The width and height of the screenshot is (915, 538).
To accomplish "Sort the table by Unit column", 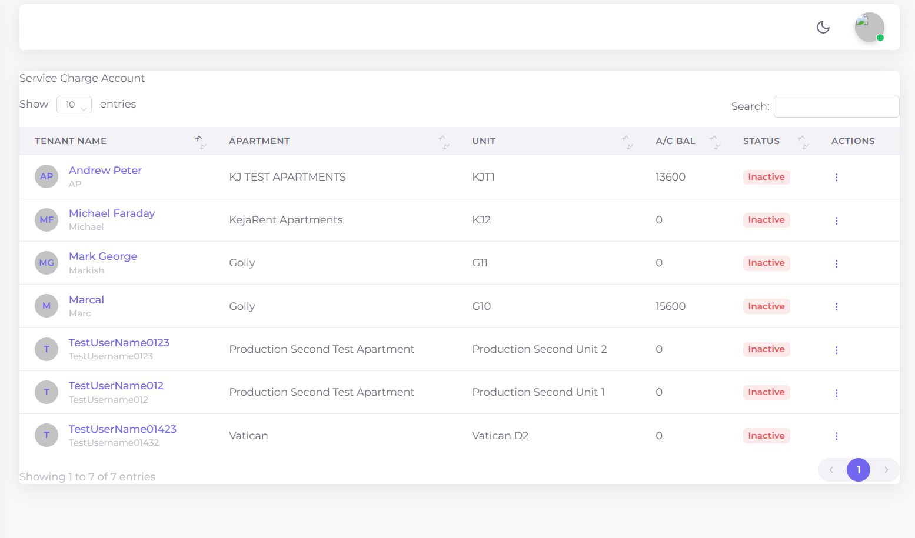I will 627,141.
